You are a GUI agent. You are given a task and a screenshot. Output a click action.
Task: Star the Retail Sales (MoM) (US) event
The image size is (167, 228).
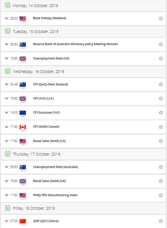coord(161,141)
